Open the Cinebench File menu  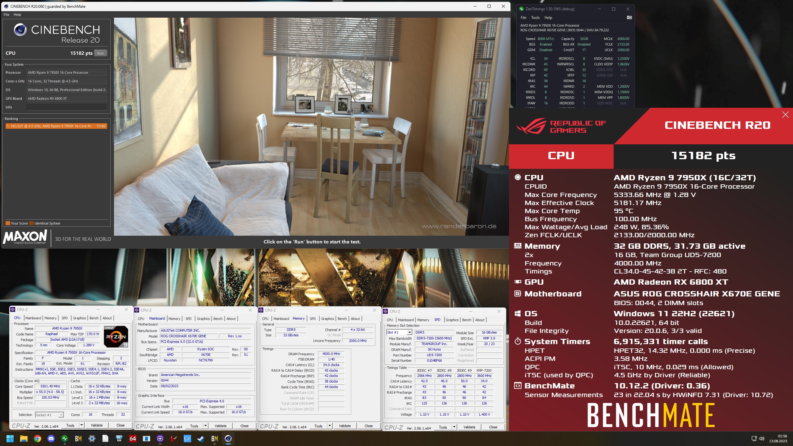pyautogui.click(x=7, y=15)
